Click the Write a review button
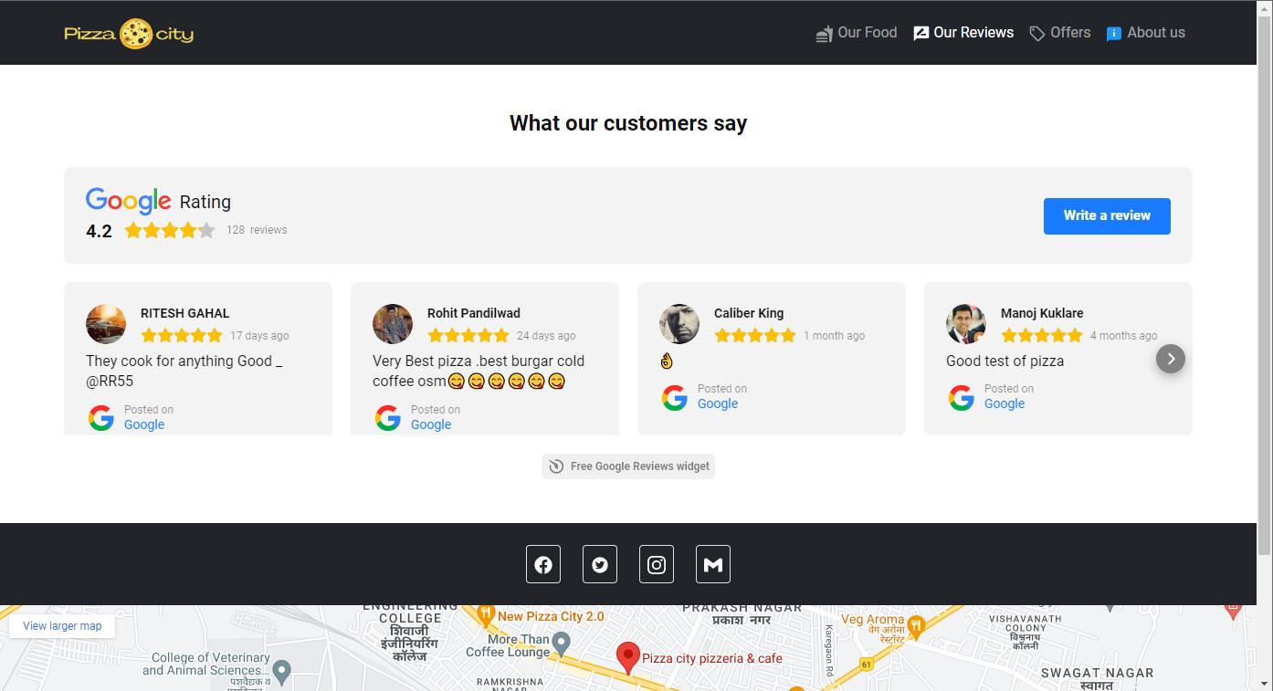 [1107, 216]
